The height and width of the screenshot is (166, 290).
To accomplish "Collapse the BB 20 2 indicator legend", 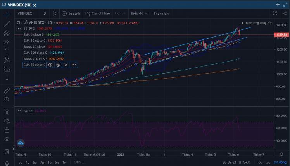I will point(19,29).
